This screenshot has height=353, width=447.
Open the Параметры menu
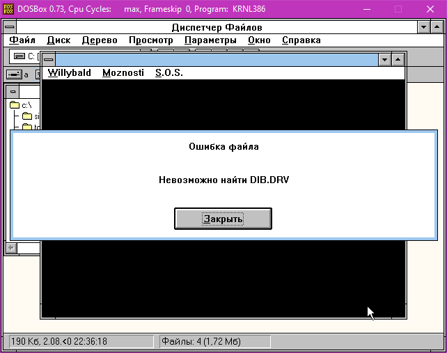(x=210, y=40)
